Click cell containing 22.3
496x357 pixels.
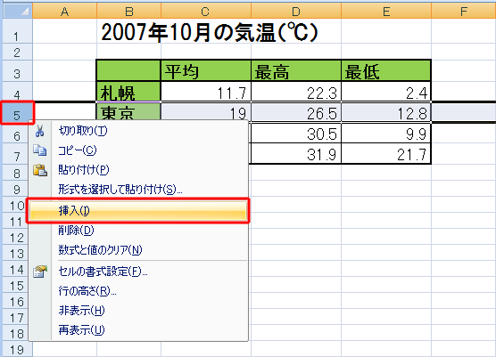click(x=296, y=93)
